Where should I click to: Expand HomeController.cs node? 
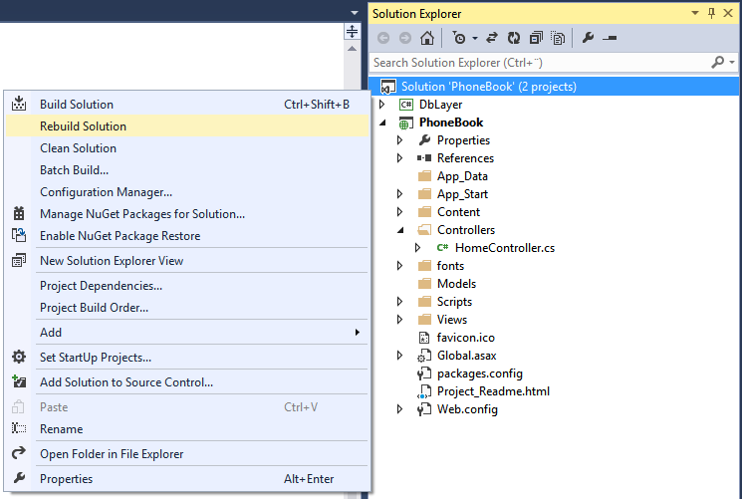pos(418,248)
